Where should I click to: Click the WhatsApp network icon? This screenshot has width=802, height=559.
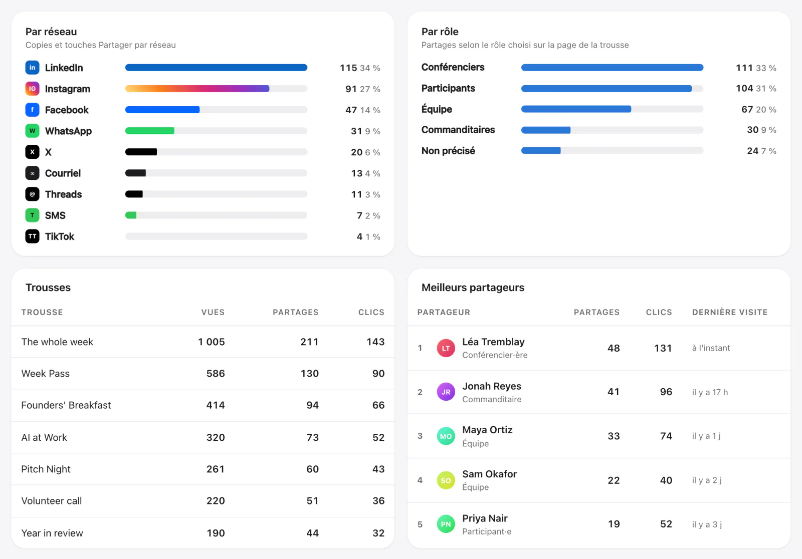[x=33, y=131]
